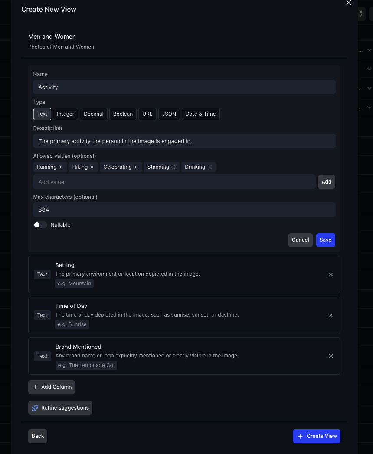Viewport: 373px width, 454px height.
Task: Click the Add Column button
Action: coord(52,387)
